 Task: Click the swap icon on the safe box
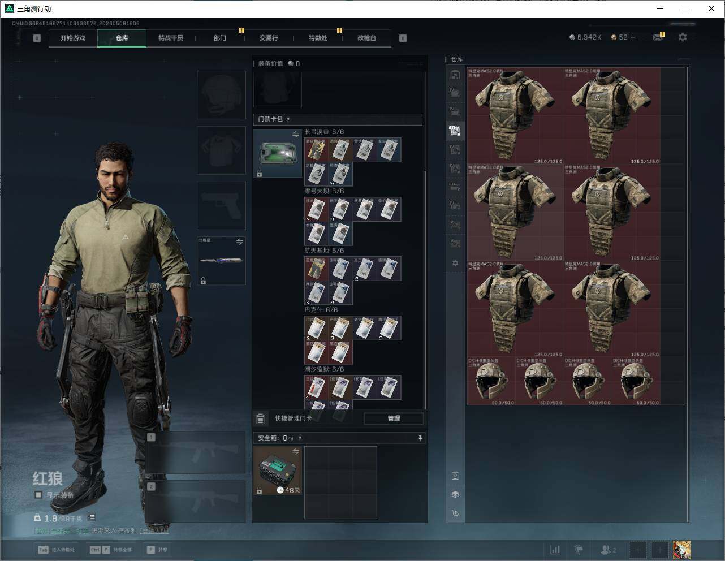(296, 451)
